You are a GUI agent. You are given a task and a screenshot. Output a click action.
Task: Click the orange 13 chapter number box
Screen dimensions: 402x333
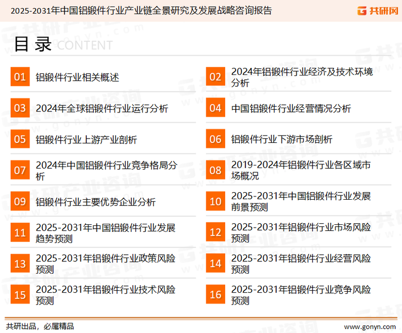click(20, 263)
